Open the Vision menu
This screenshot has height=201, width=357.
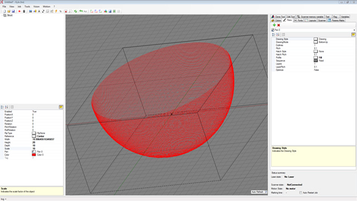point(36,6)
